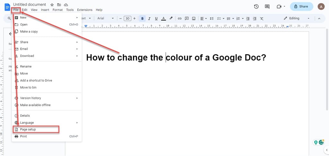329x156 pixels.
Task: Open the View menu
Action: [34, 10]
